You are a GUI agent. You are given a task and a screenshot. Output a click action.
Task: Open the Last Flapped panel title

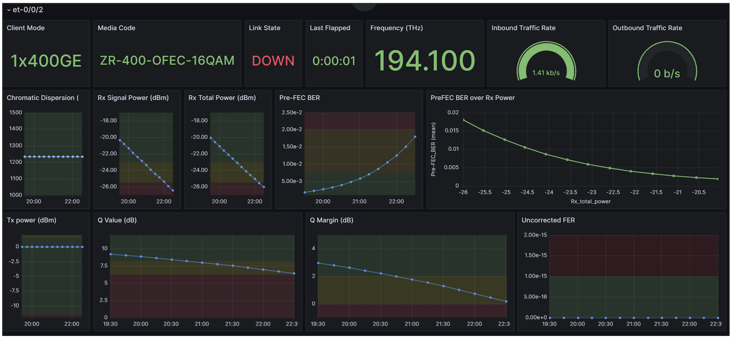point(330,28)
